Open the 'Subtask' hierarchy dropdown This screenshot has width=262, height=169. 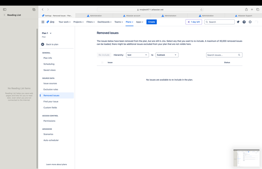[167, 55]
